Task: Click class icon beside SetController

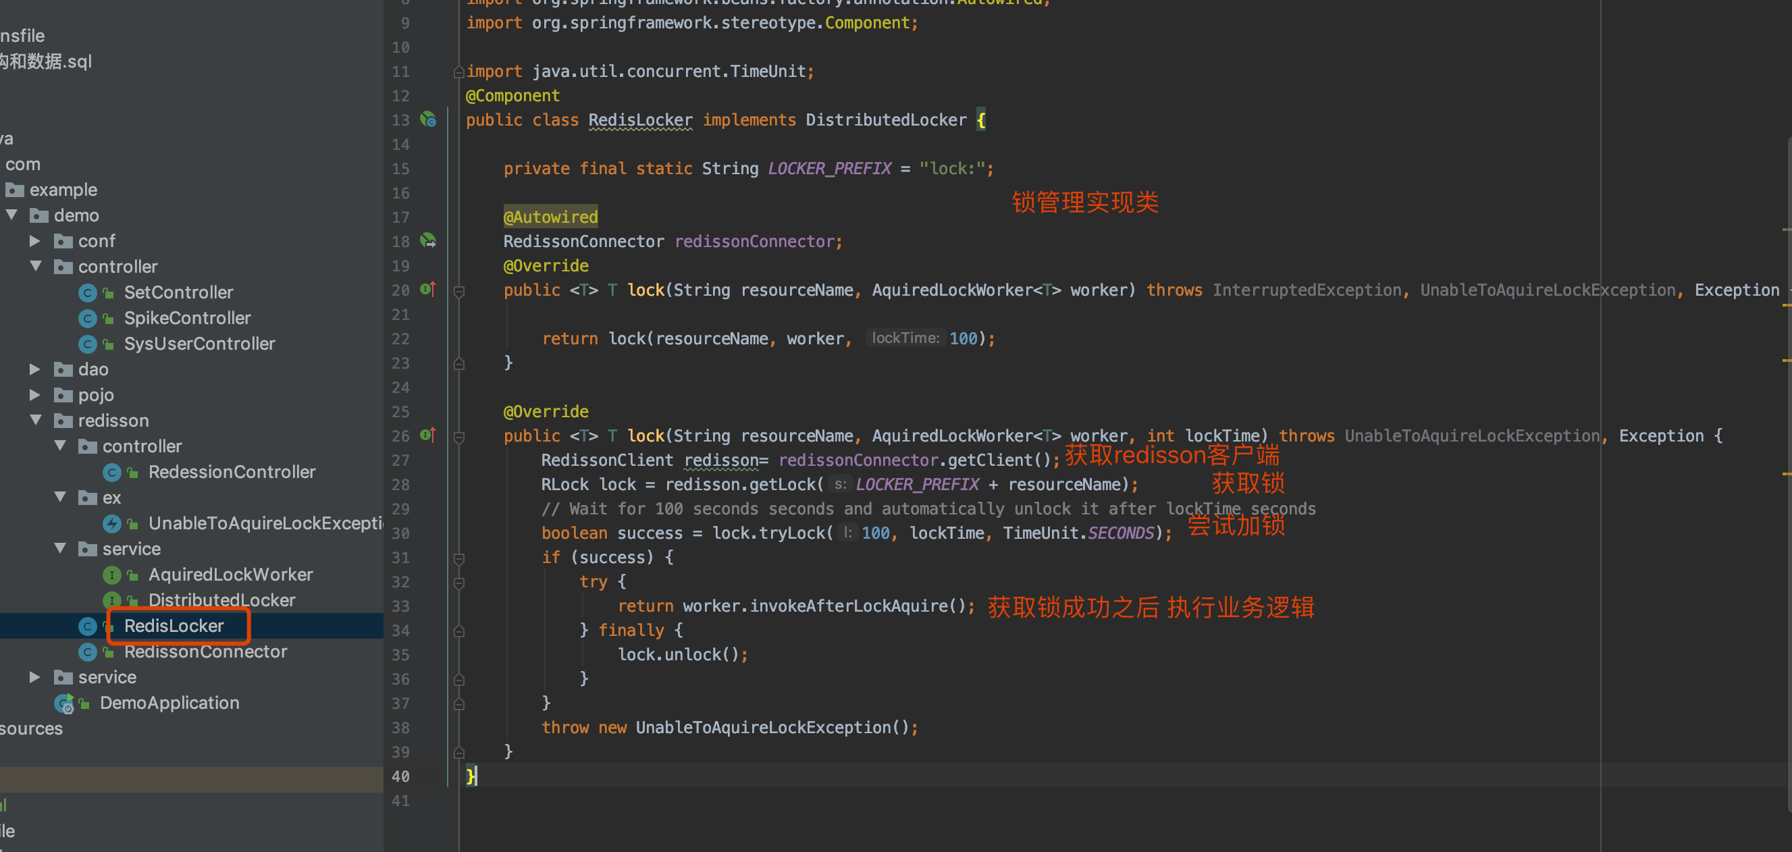Action: tap(87, 293)
